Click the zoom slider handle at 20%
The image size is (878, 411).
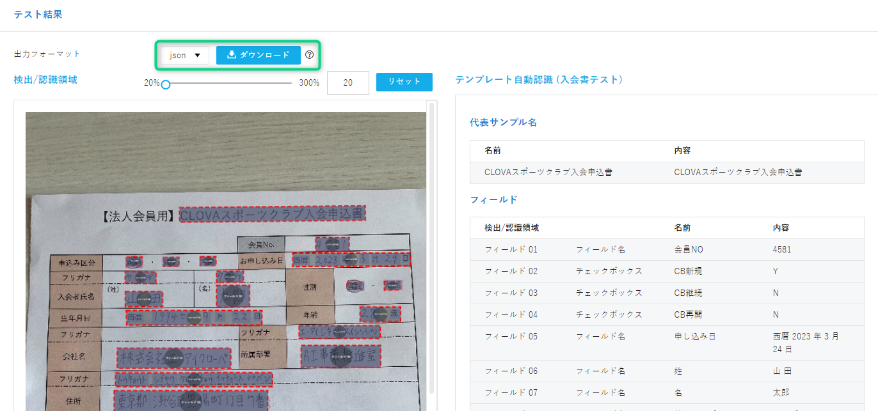(x=165, y=84)
